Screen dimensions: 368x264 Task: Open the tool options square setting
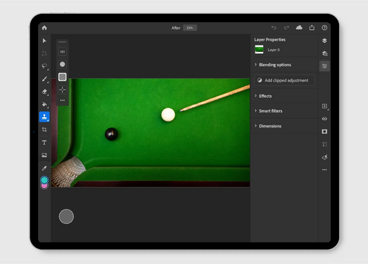(x=62, y=77)
